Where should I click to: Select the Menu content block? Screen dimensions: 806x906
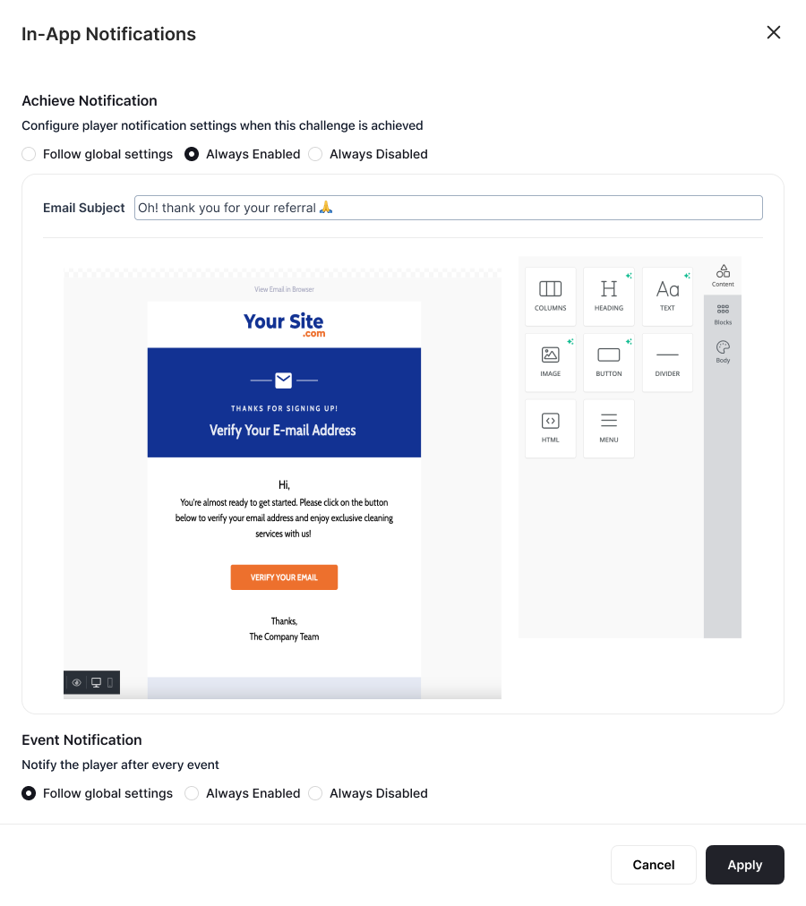pos(608,428)
